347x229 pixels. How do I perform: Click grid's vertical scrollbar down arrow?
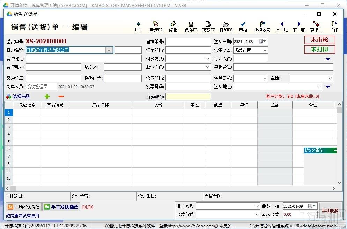pyautogui.click(x=339, y=183)
